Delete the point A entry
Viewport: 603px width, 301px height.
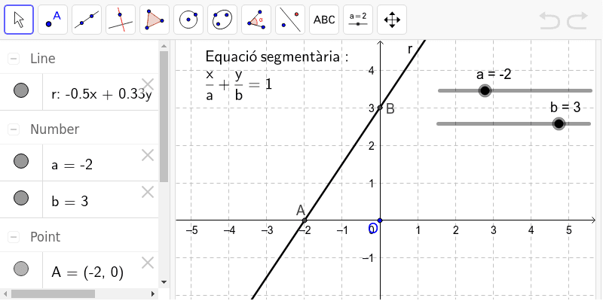[x=148, y=263]
